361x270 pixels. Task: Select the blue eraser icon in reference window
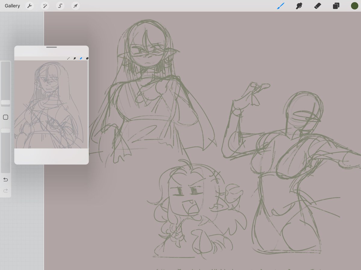point(81,58)
